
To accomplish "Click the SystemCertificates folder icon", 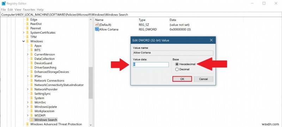I will (x=27, y=33).
